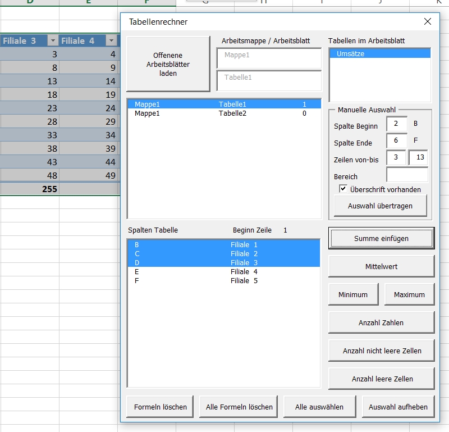This screenshot has height=432, width=449.
Task: Select the Mappe1 Tabelle2 row
Action: click(x=223, y=113)
